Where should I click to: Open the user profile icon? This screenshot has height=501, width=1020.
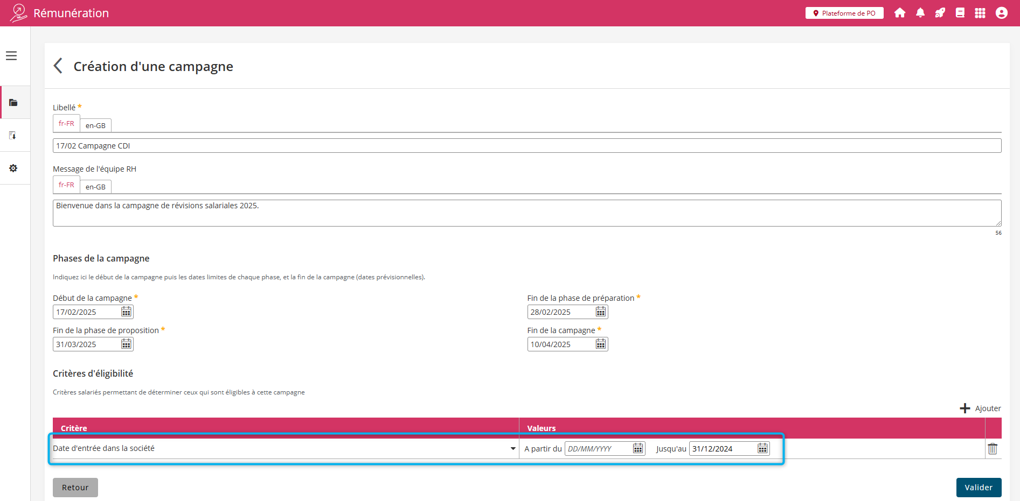point(1002,13)
